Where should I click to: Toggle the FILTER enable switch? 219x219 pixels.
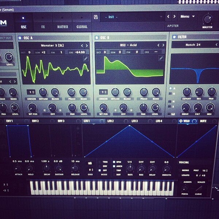(x=174, y=37)
